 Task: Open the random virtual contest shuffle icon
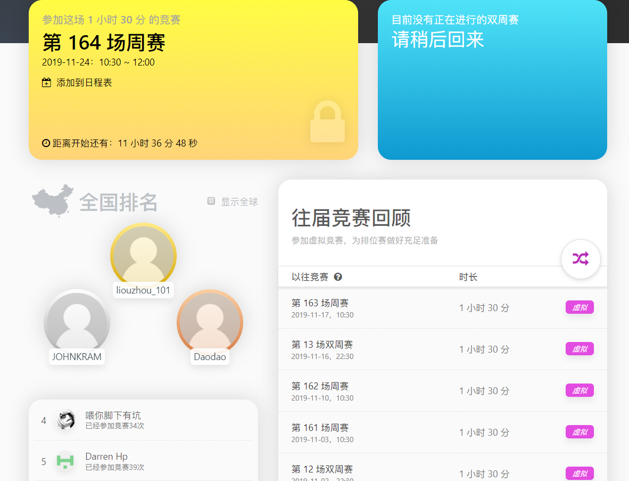[581, 259]
